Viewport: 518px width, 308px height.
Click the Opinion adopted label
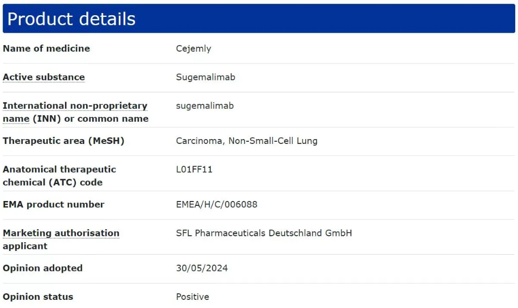click(x=42, y=268)
